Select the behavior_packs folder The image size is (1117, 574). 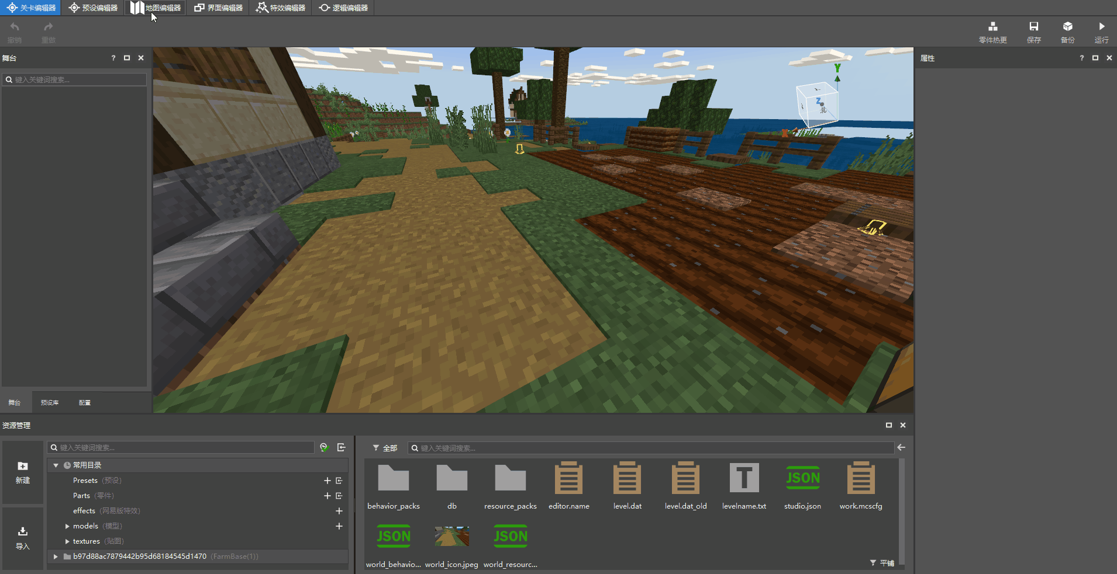click(394, 486)
